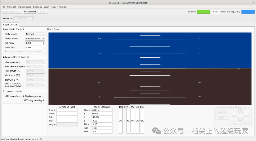Image resolution: width=256 pixels, height=141 pixels.
Task: Click the Disconnect button
Action: coord(30,12)
